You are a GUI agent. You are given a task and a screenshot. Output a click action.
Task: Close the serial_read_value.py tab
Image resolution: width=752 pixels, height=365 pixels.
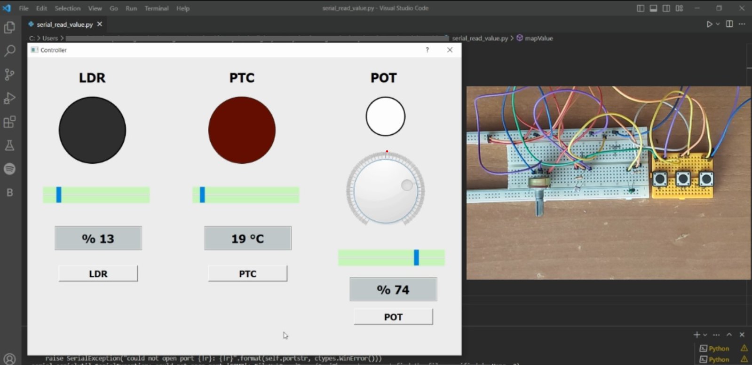(x=100, y=24)
